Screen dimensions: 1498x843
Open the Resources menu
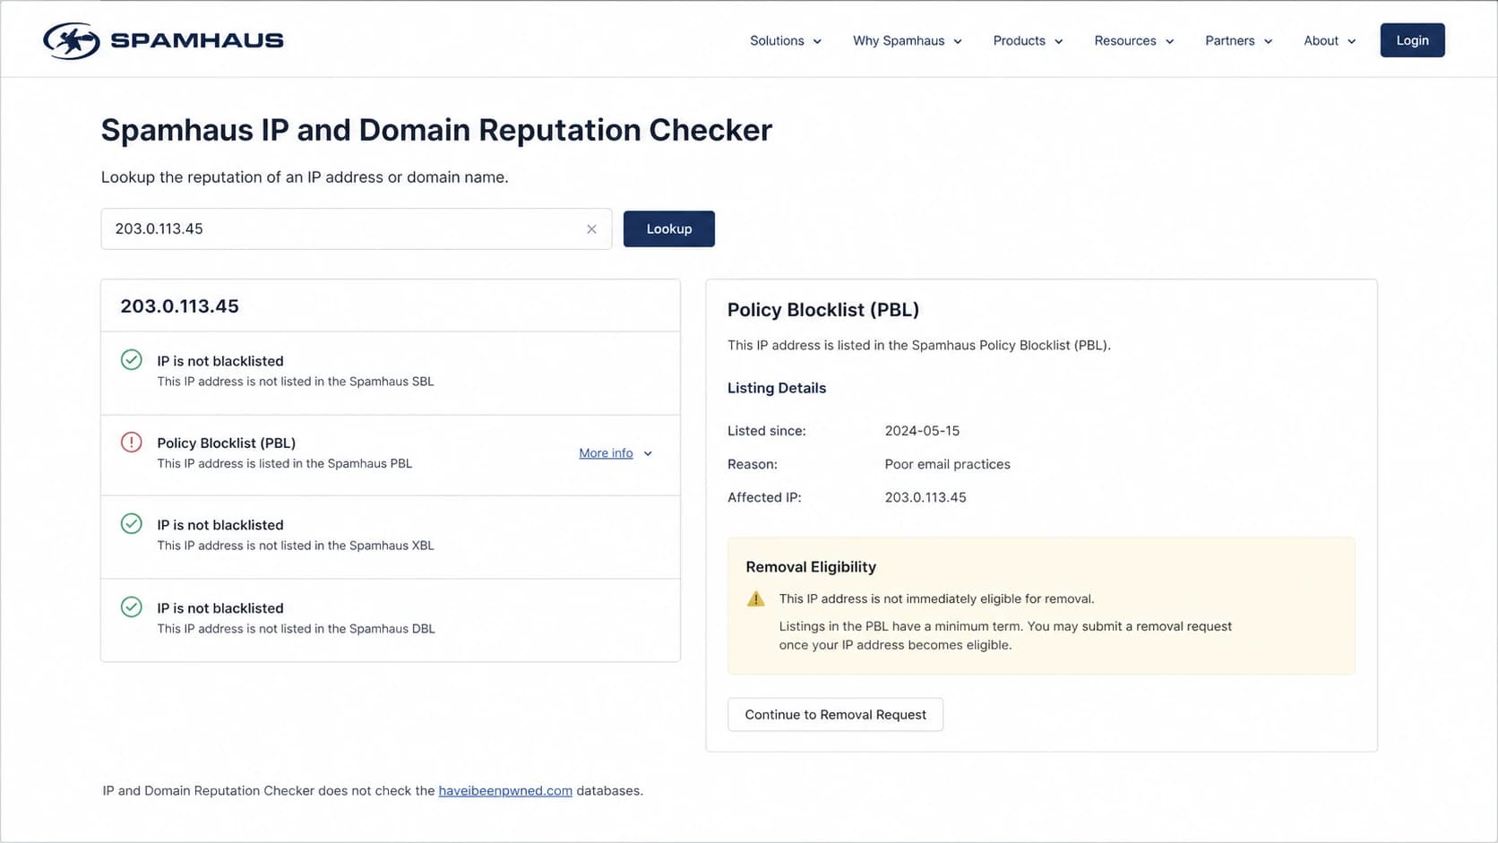[1134, 41]
